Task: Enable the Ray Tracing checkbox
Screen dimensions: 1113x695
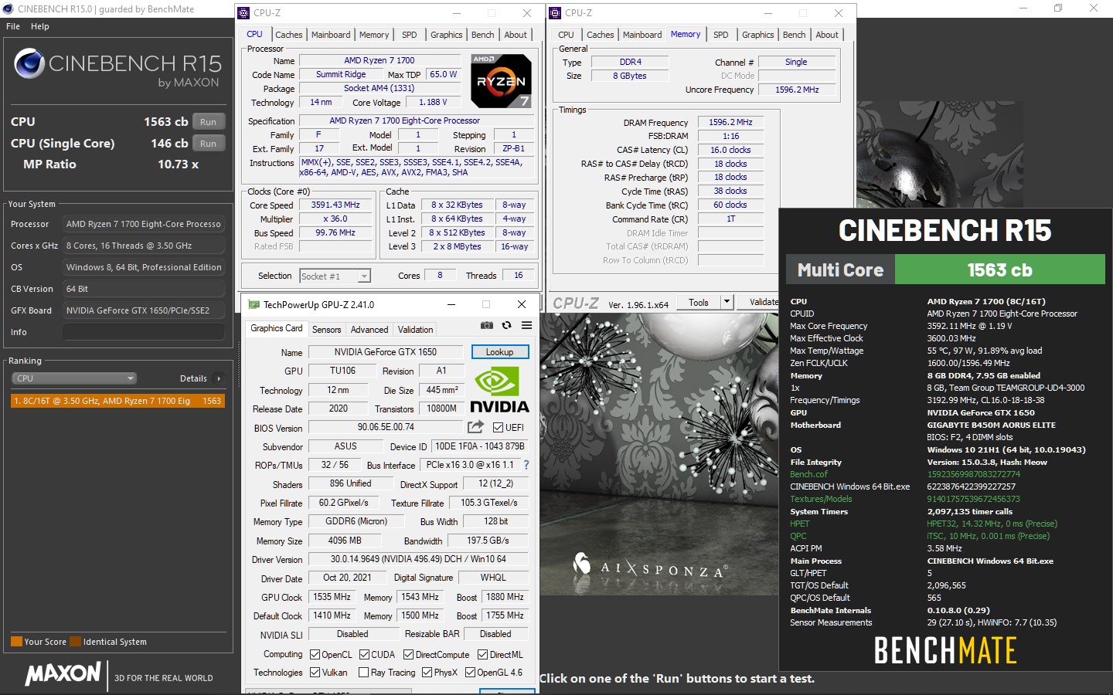Action: [363, 673]
